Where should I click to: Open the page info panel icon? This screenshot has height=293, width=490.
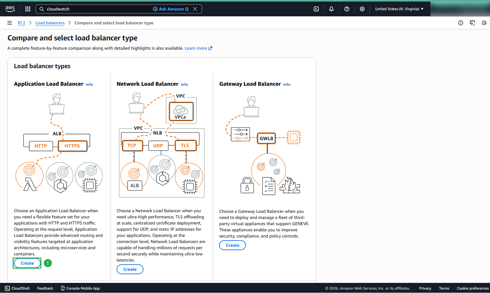click(x=461, y=23)
